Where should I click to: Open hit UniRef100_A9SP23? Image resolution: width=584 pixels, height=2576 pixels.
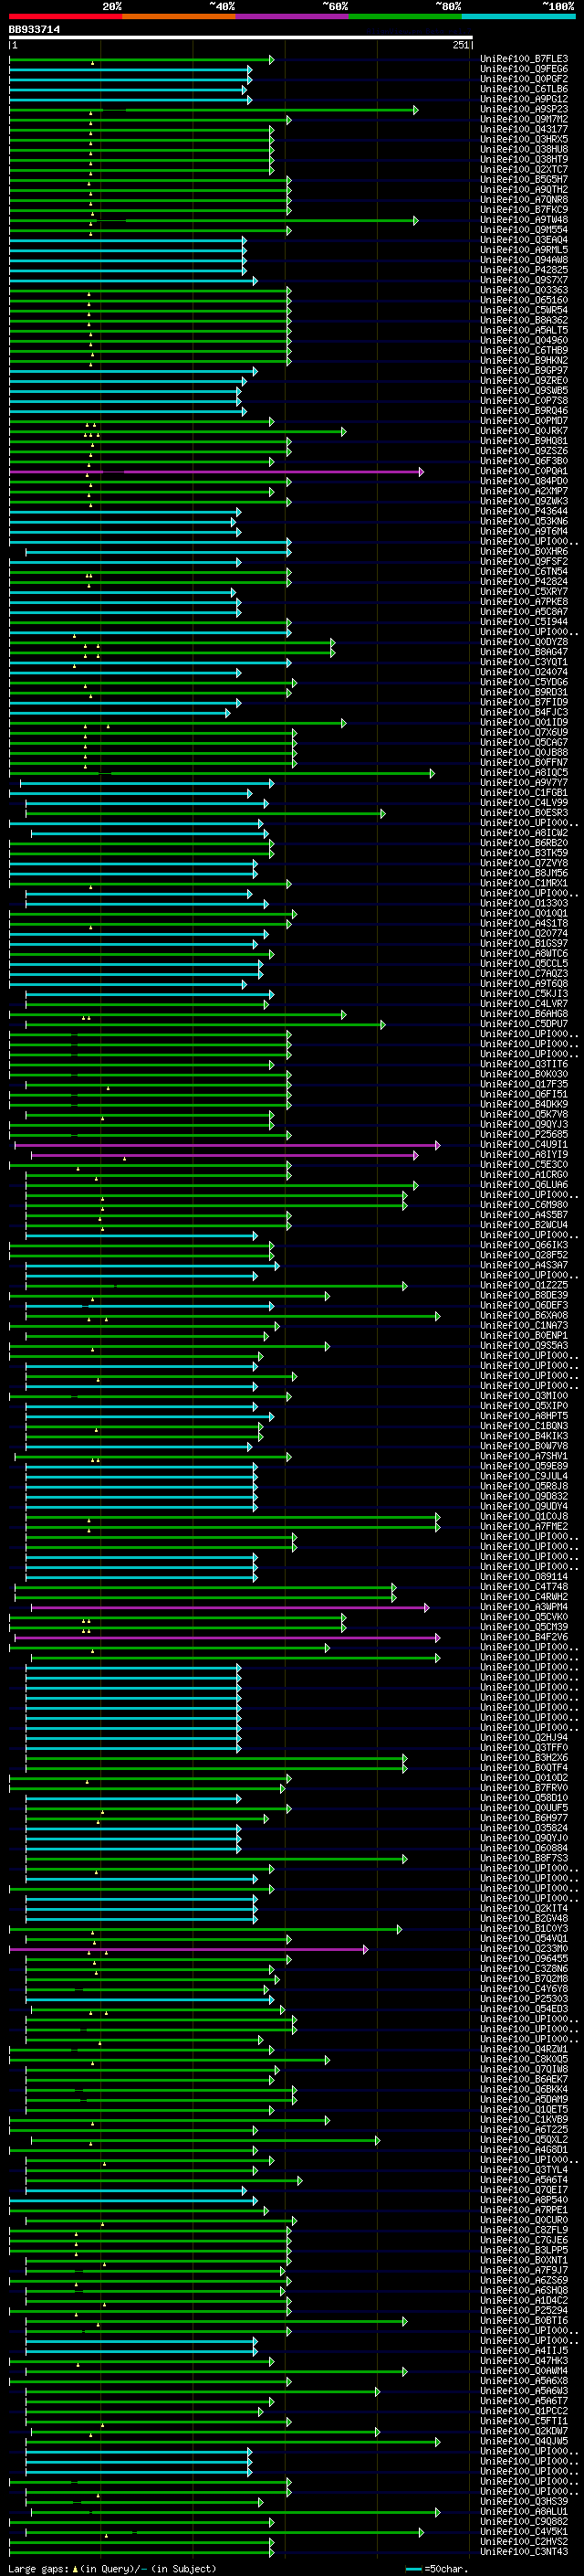click(524, 110)
